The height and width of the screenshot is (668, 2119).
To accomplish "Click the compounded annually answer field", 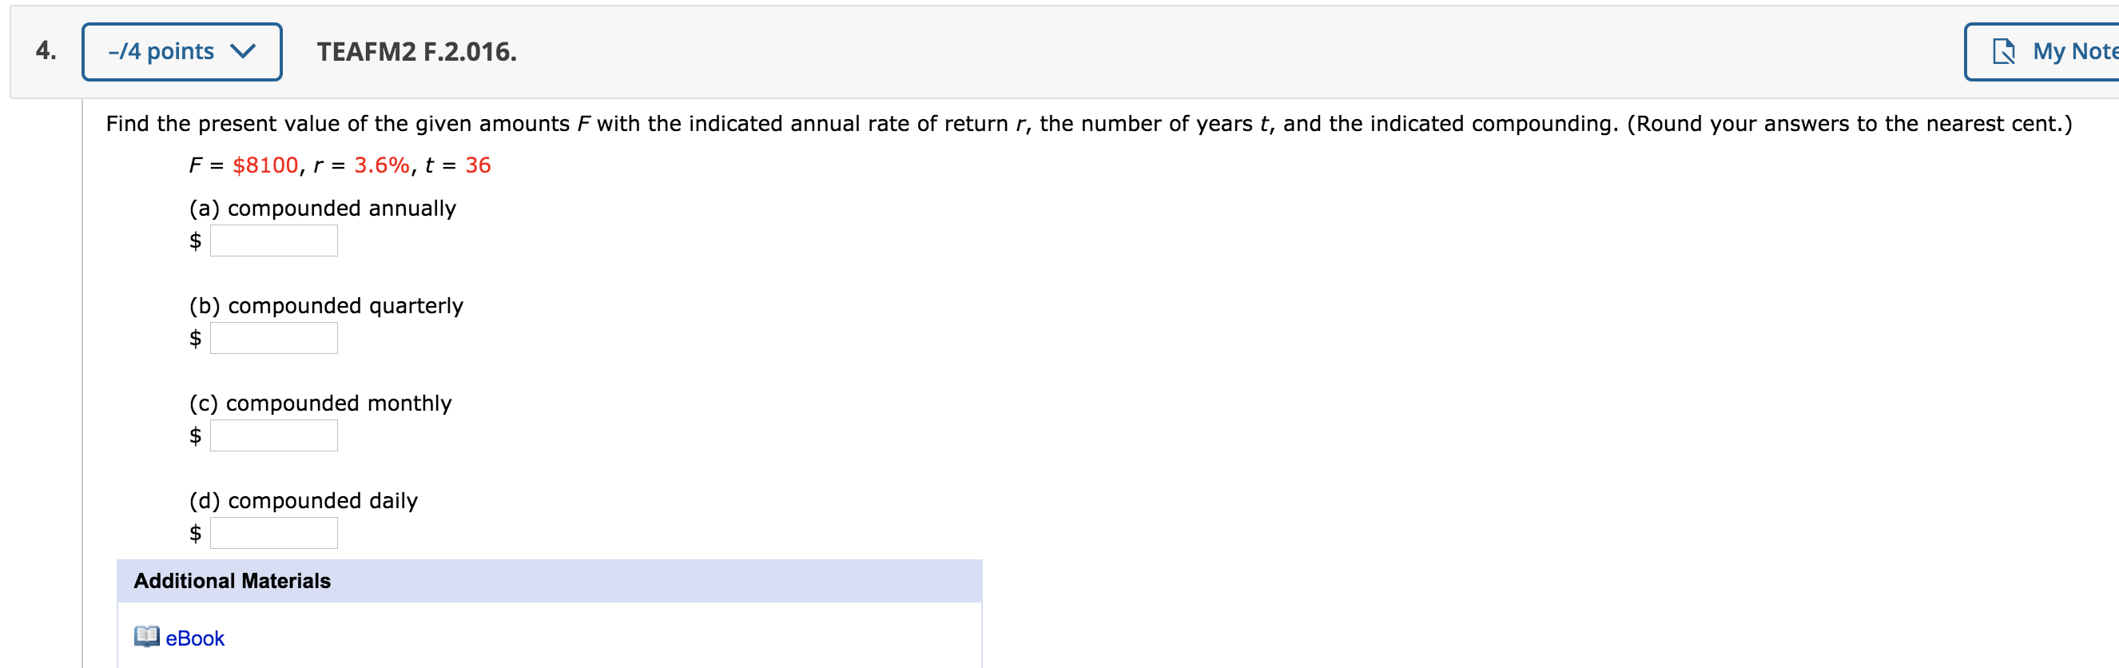I will coord(274,241).
